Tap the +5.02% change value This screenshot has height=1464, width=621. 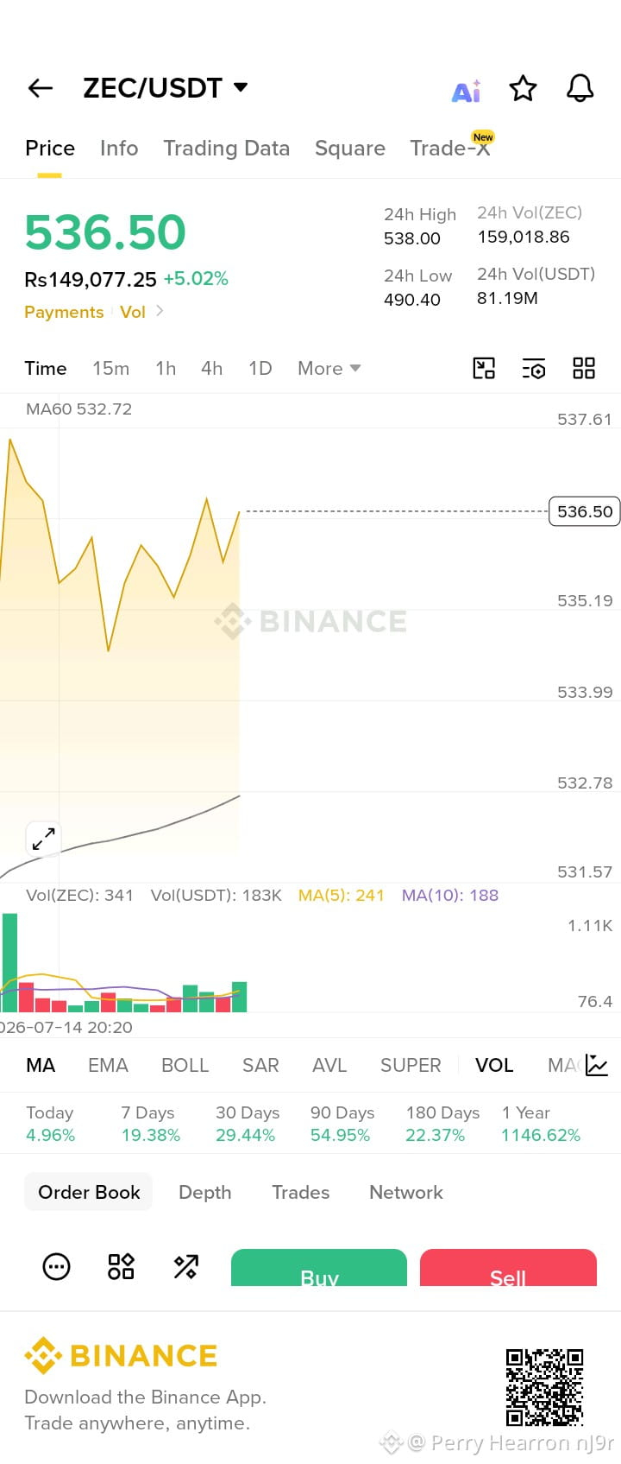196,279
